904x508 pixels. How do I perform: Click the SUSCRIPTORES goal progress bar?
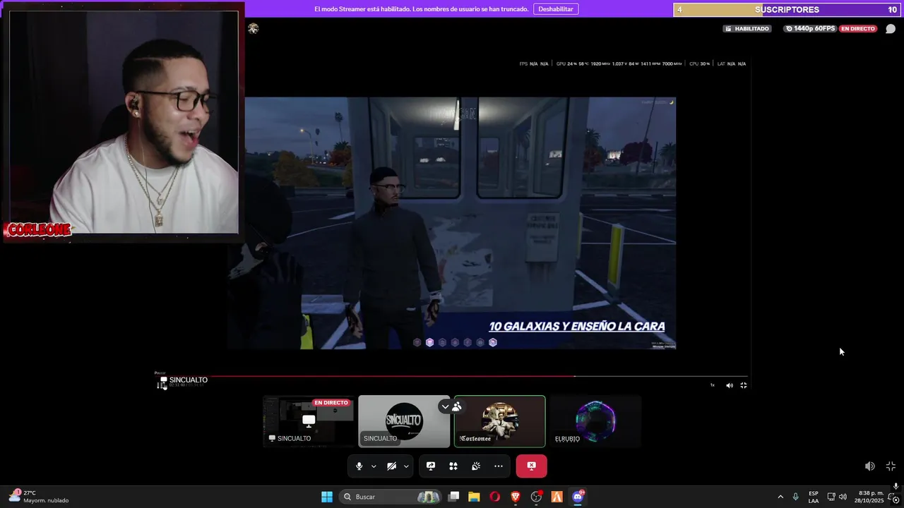pos(787,10)
